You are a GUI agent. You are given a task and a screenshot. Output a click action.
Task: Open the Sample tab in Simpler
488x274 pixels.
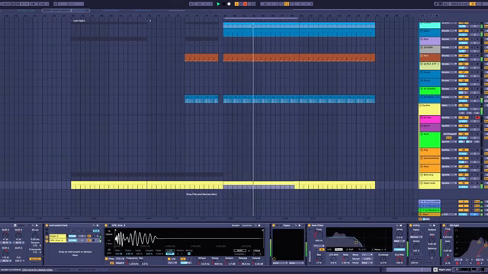[x=236, y=225]
